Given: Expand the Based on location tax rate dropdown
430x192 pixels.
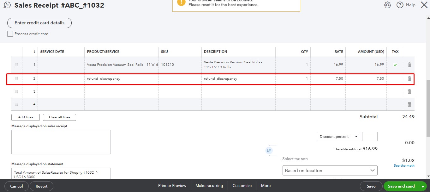Looking at the screenshot, I should 330,170.
